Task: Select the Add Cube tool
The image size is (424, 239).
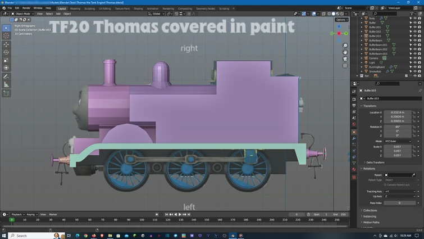Action: 7,93
